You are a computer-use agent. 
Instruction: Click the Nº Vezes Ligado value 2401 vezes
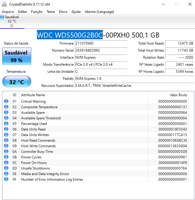coord(179,65)
